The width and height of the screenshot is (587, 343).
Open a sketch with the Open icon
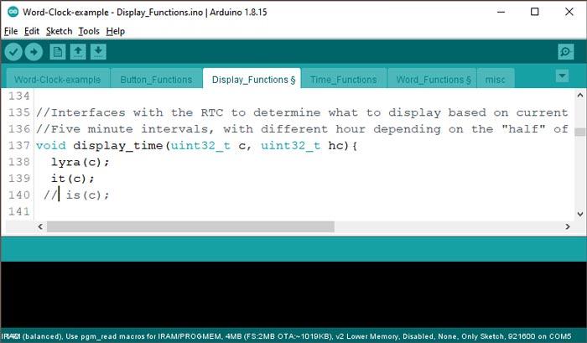[78, 52]
